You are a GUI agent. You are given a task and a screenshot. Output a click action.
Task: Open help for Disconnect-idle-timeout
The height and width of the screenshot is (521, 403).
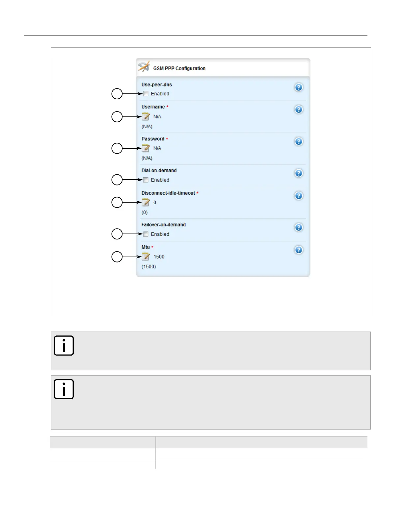(x=299, y=196)
